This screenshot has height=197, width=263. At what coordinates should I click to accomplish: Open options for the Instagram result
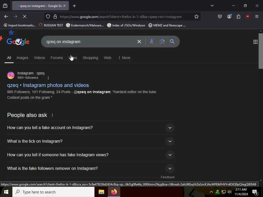coord(48,78)
